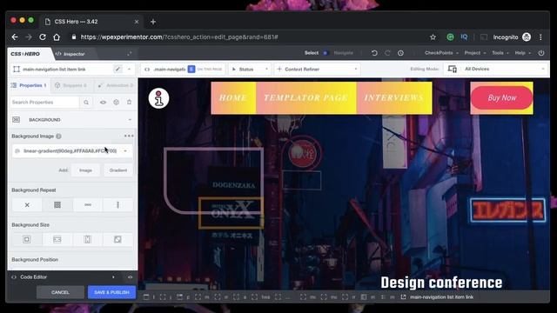
Task: Open the selector name dropdown arrow
Action: [x=129, y=70]
